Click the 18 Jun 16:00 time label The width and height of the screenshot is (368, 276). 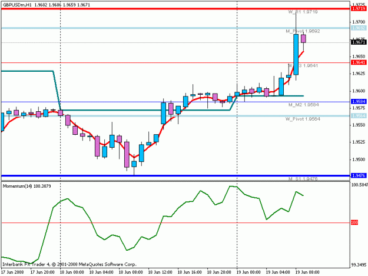(x=190, y=272)
